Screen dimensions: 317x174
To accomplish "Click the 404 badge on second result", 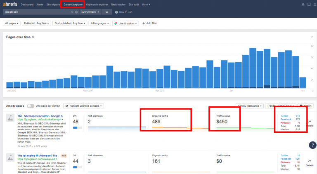I will pos(64,155).
